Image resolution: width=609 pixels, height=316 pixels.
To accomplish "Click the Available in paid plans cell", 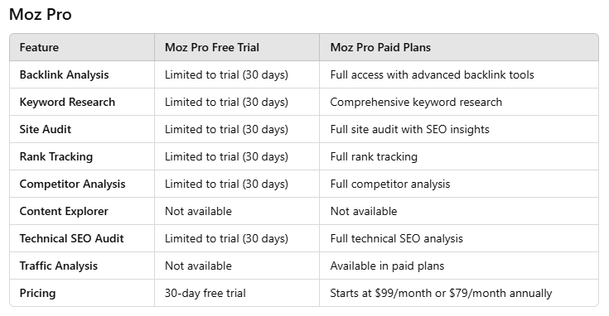I will tap(387, 266).
